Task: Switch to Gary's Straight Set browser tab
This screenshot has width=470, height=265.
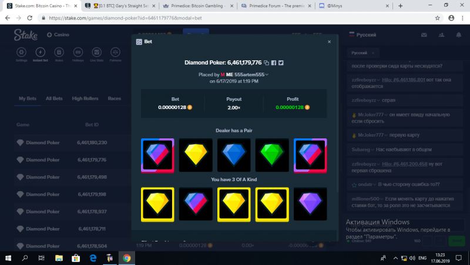Action: [x=120, y=6]
